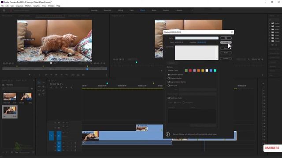This screenshot has height=158, width=282.
Task: Open the Source monitor settings wrench
Action: coord(91,63)
